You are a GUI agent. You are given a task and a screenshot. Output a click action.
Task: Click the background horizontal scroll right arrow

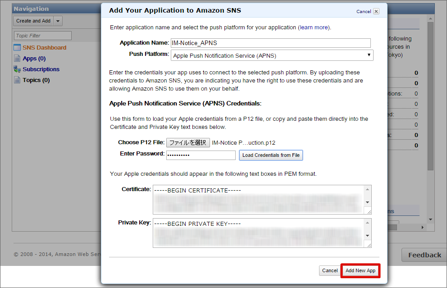click(423, 227)
